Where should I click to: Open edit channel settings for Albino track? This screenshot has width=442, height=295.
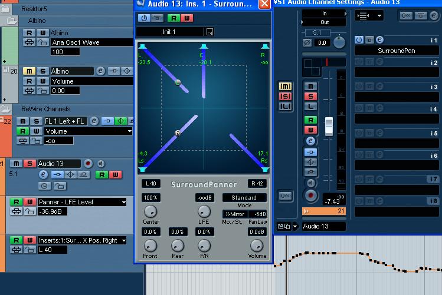pyautogui.click(x=100, y=71)
